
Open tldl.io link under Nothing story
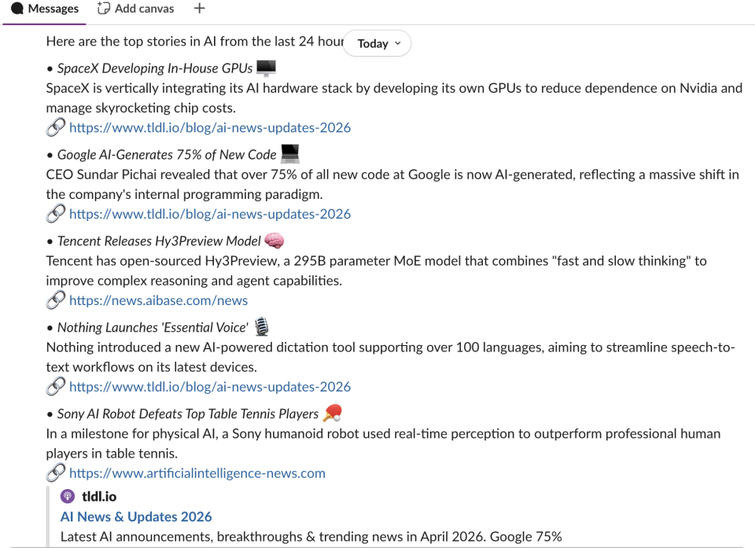pos(209,387)
